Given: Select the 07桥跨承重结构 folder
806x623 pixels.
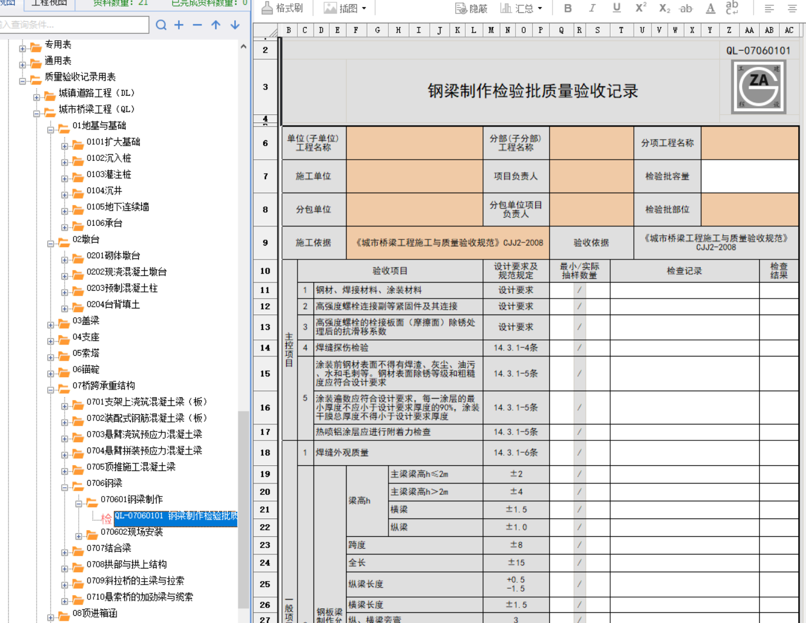Looking at the screenshot, I should (103, 385).
